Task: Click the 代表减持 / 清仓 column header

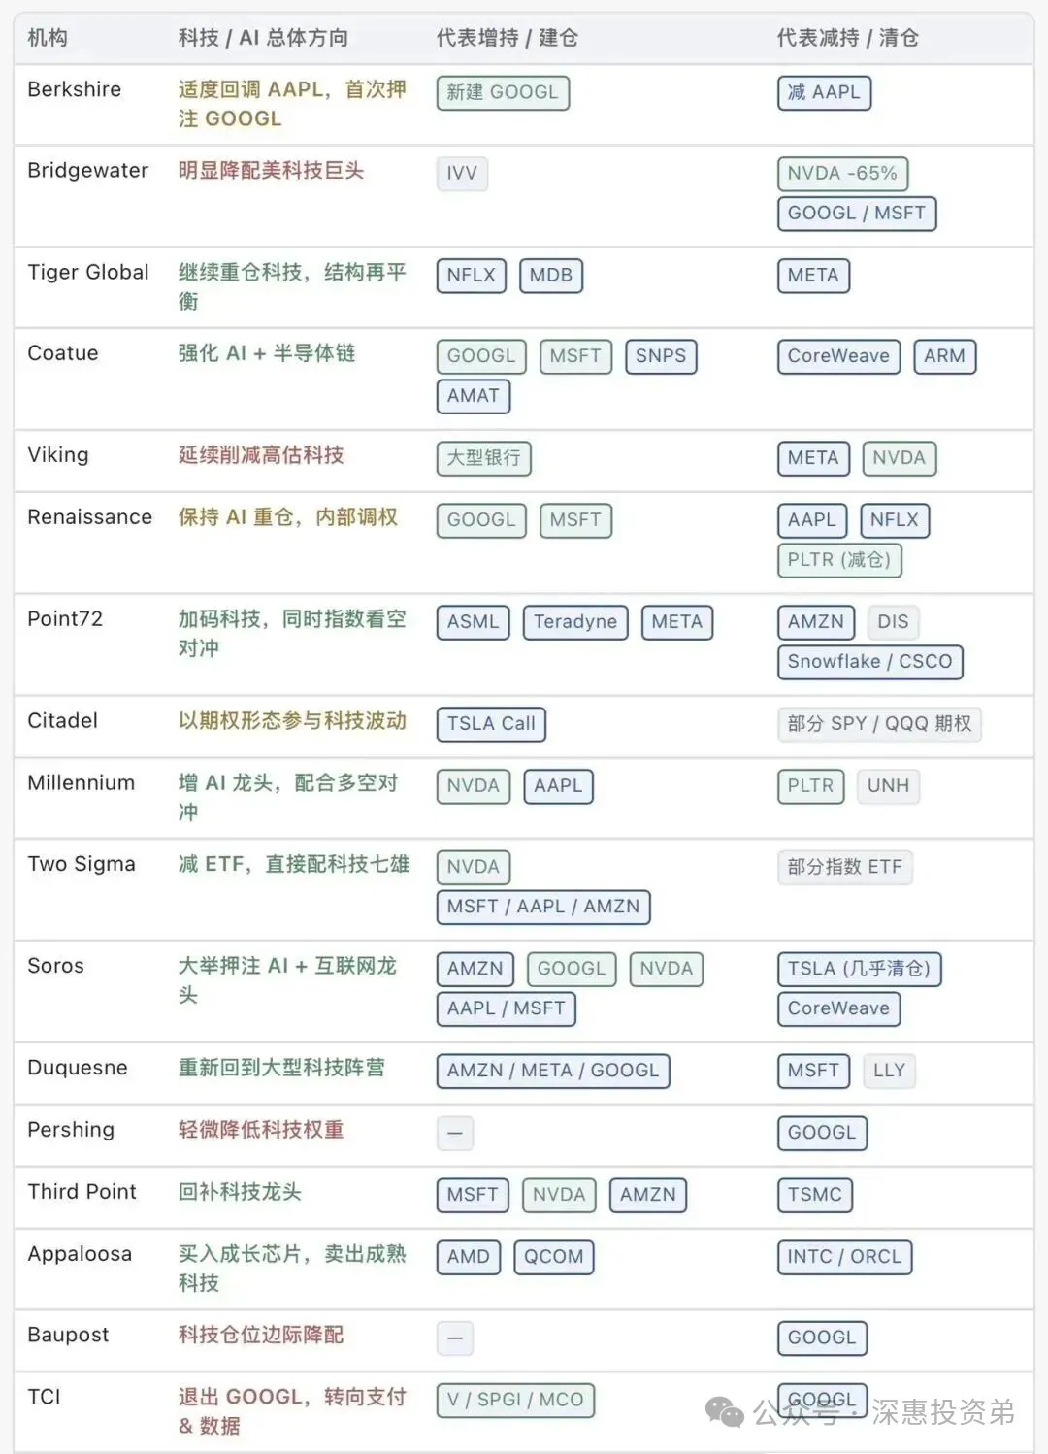Action: 847,38
